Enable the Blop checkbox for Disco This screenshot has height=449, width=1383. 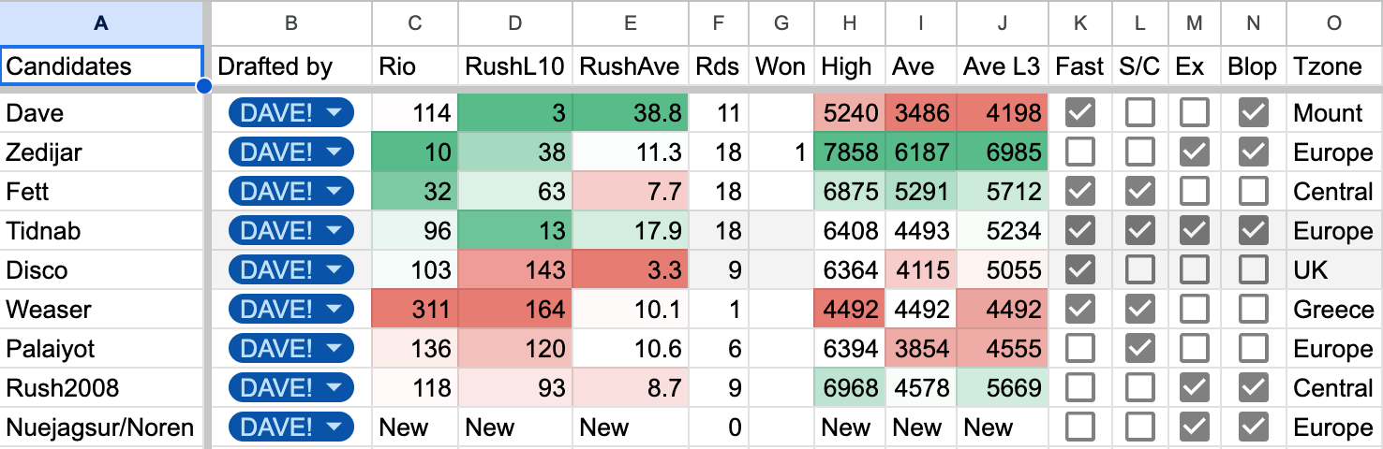pyautogui.click(x=1253, y=270)
